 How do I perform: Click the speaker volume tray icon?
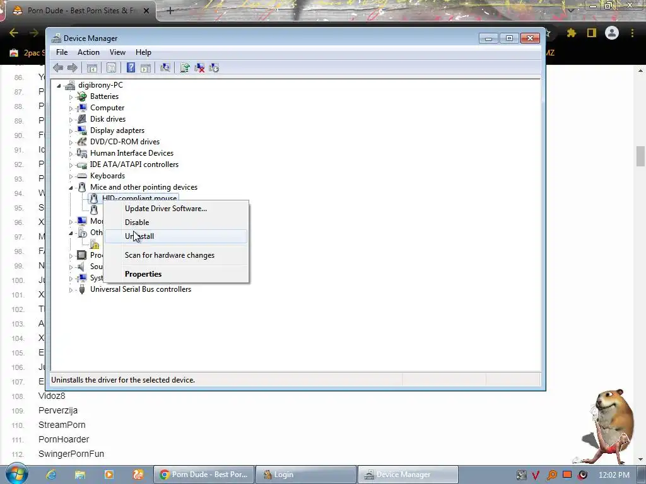pos(582,475)
